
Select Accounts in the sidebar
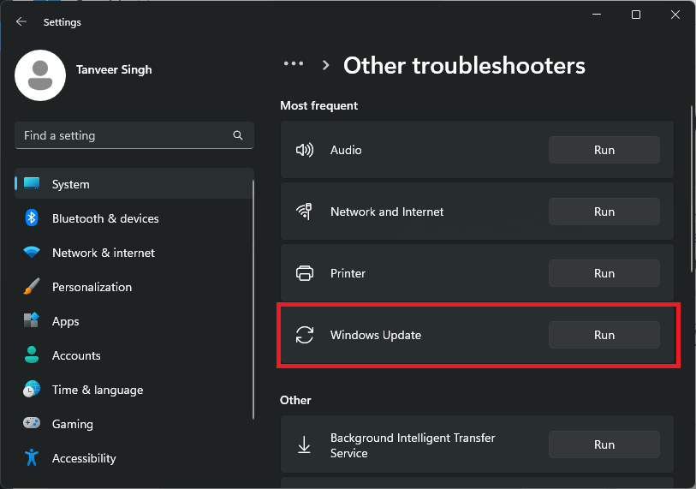(x=134, y=355)
